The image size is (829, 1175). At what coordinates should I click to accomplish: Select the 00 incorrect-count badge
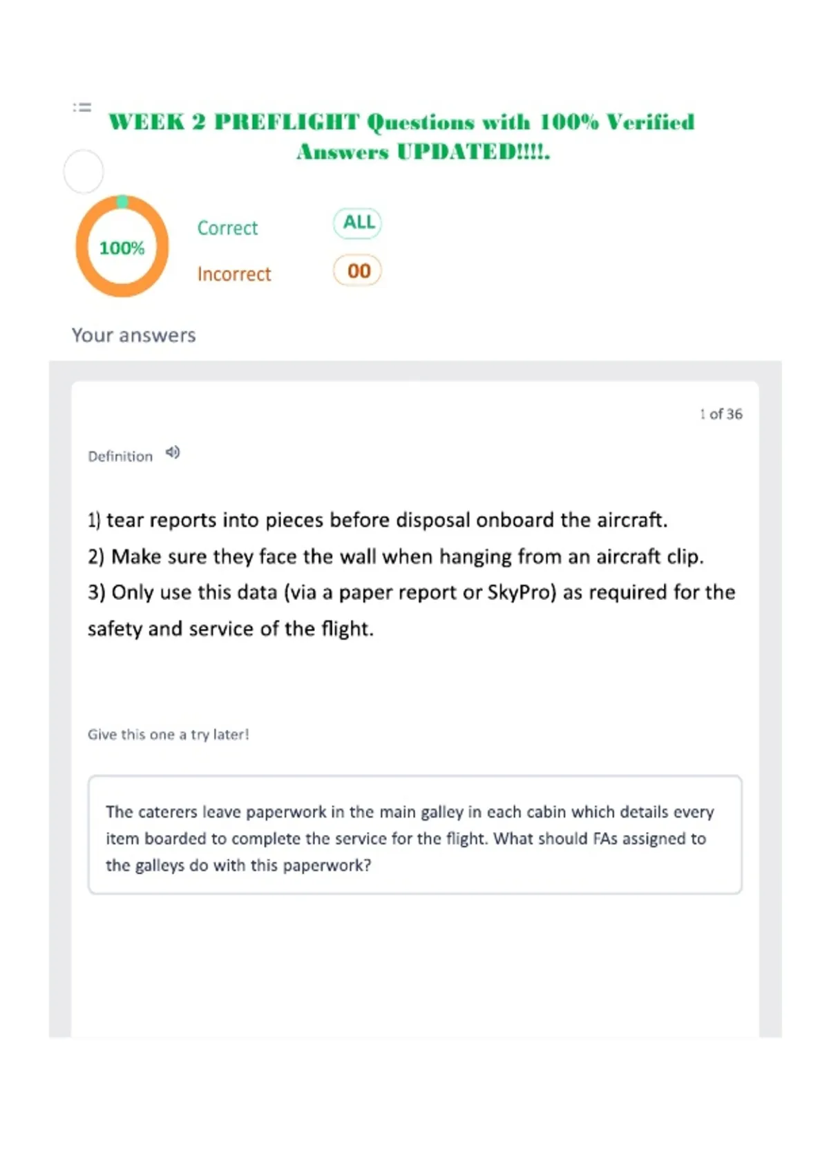[357, 270]
